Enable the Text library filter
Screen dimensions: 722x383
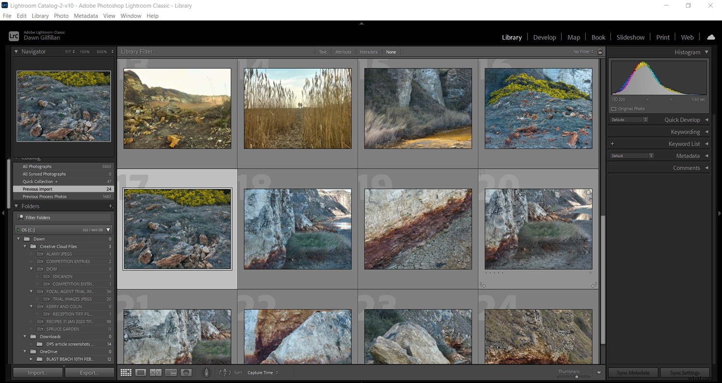click(x=322, y=52)
